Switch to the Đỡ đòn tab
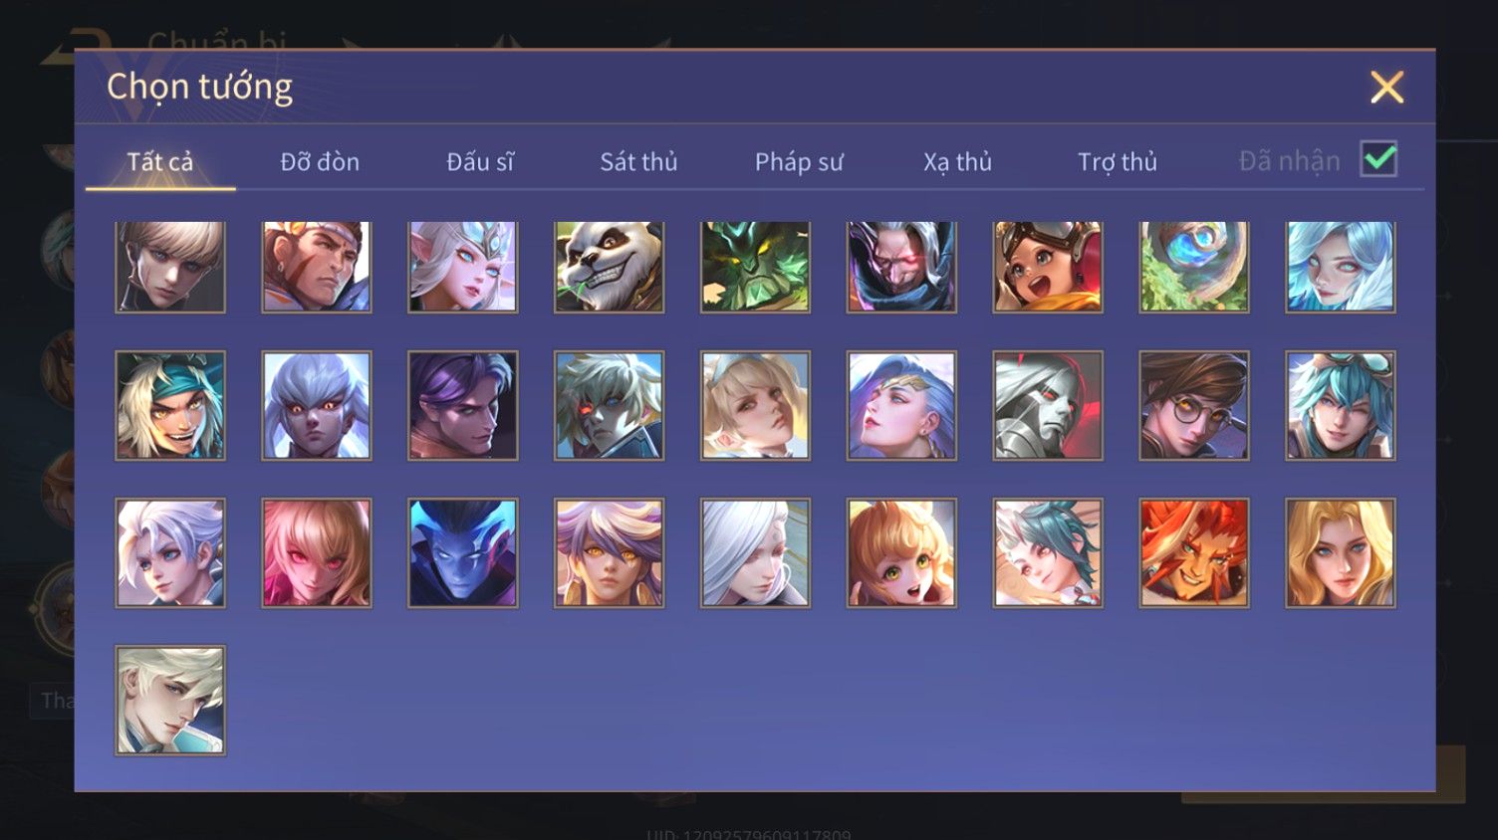 320,161
